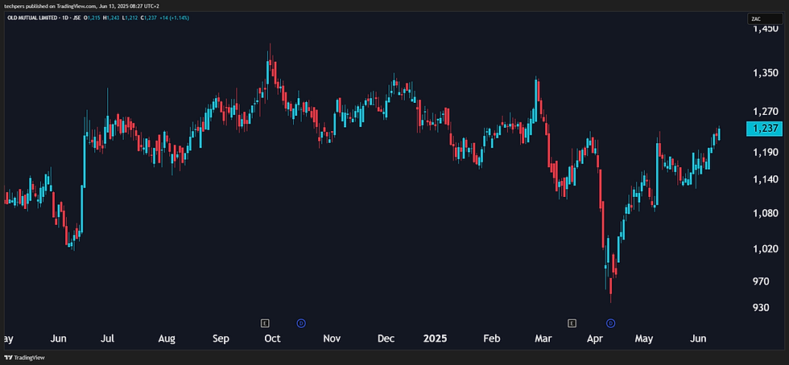This screenshot has height=365, width=789.
Task: Click the Jul label on time axis
Action: pos(109,338)
